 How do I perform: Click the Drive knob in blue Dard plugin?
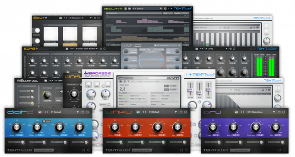(x=16, y=127)
